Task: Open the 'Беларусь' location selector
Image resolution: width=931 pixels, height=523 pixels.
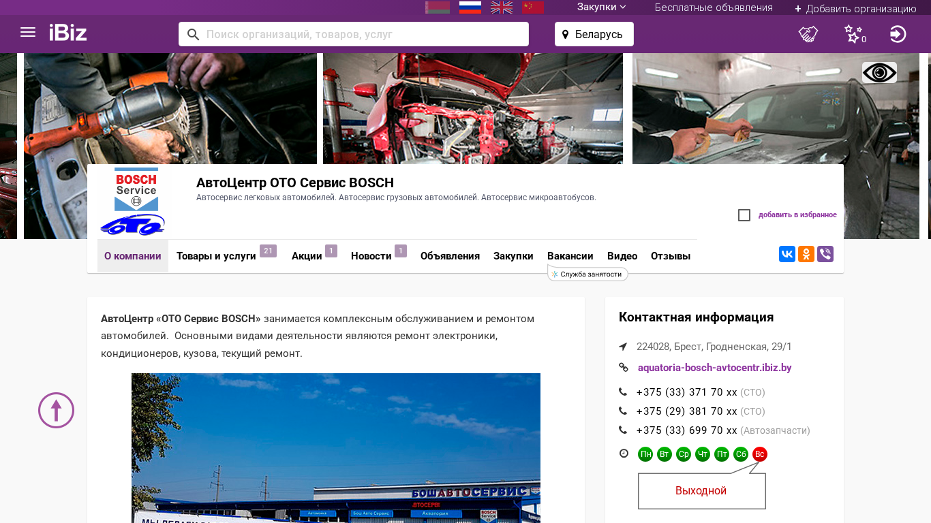Action: [x=594, y=34]
